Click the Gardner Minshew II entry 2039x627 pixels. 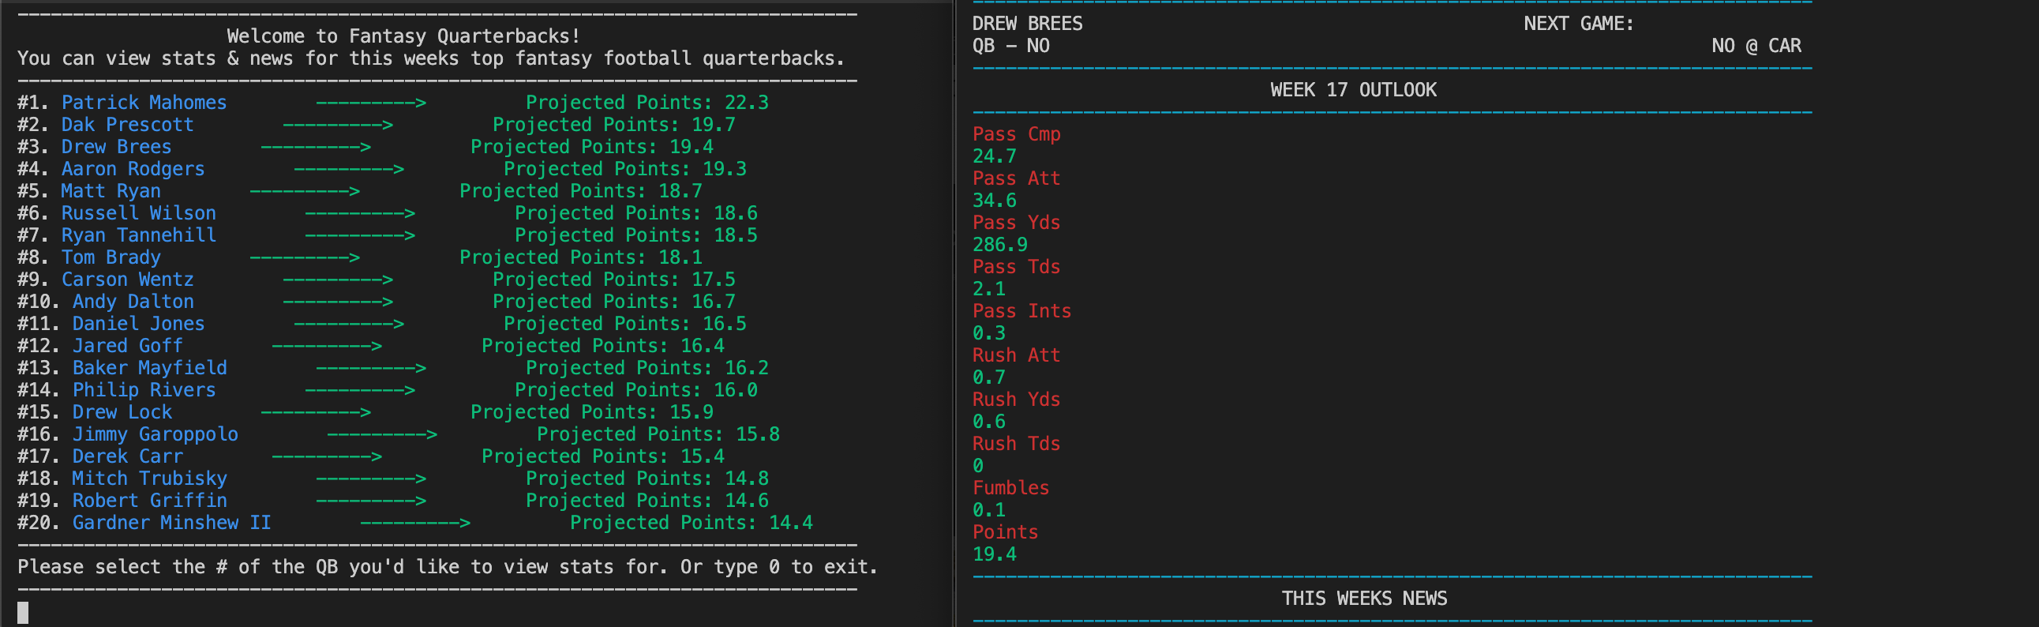click(171, 524)
